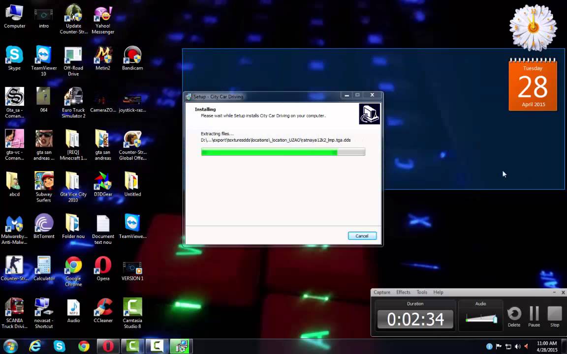This screenshot has width=567, height=354.
Task: Open the Capture menu in recorder
Action: pos(382,292)
